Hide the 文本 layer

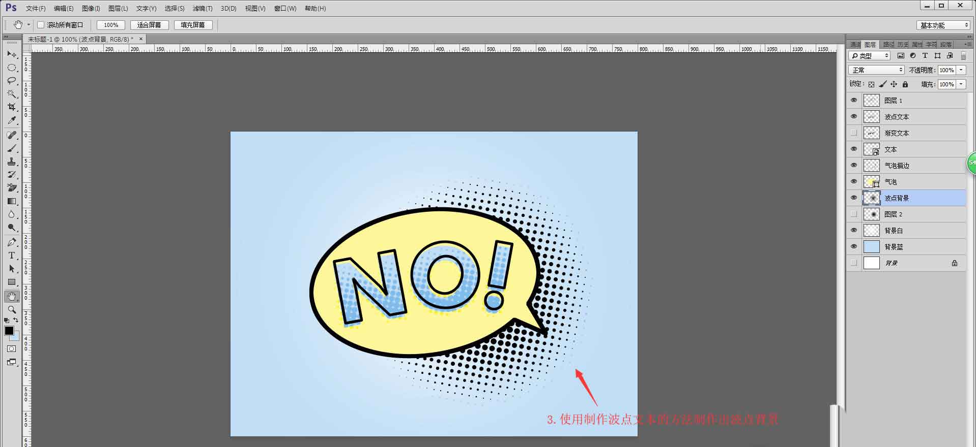854,149
